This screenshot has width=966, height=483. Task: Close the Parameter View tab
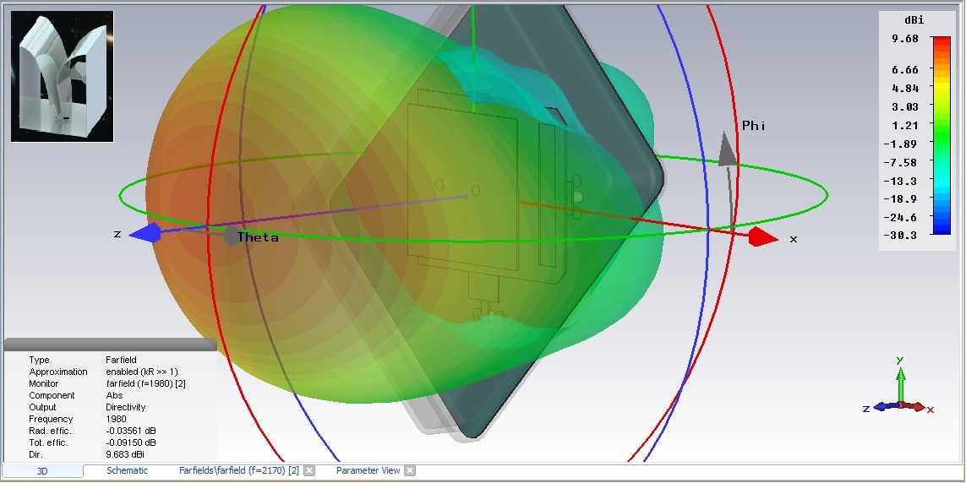(x=410, y=470)
